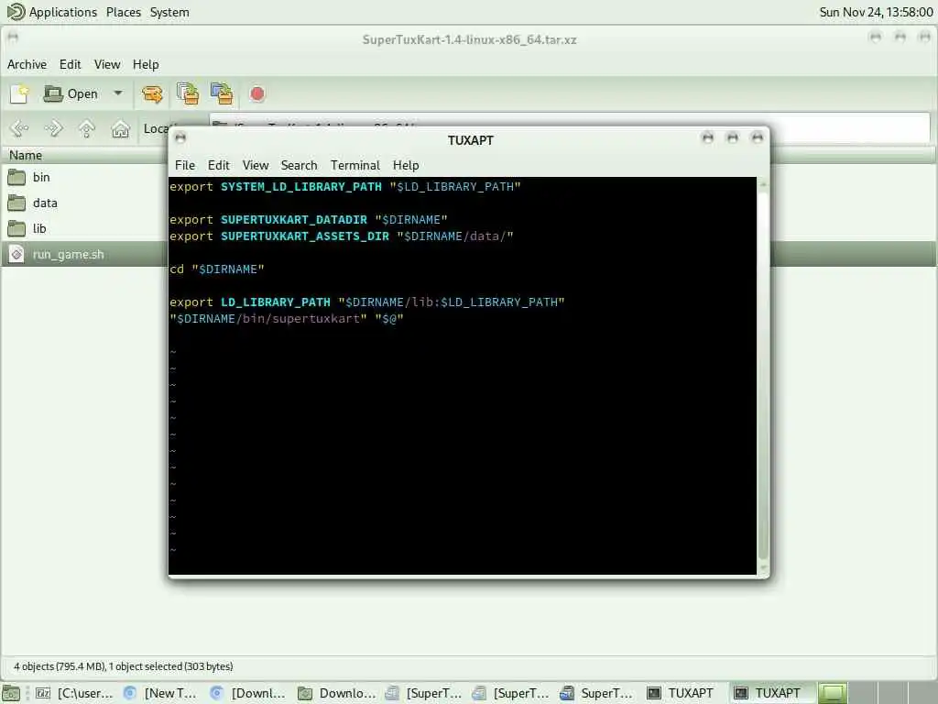Click the Open button in archive manager toolbar
The height and width of the screenshot is (704, 938).
[71, 94]
